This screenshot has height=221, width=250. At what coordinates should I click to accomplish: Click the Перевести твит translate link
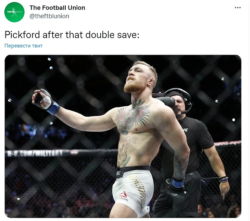24,46
